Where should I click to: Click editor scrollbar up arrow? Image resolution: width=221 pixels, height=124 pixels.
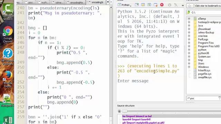[111, 7]
